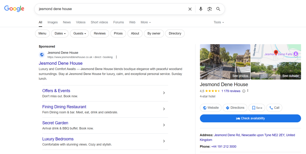Click the globe favicon of sponsored result
Viewport: 306px width, 154px height.
click(42, 55)
